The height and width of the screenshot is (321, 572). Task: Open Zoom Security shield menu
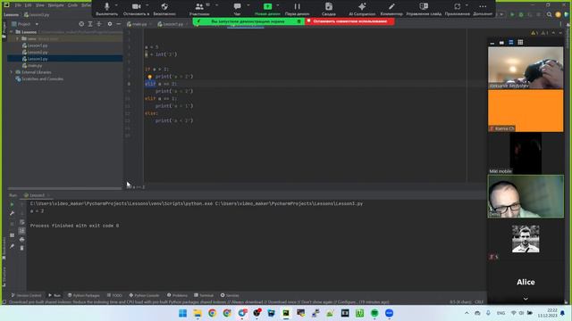[164, 9]
